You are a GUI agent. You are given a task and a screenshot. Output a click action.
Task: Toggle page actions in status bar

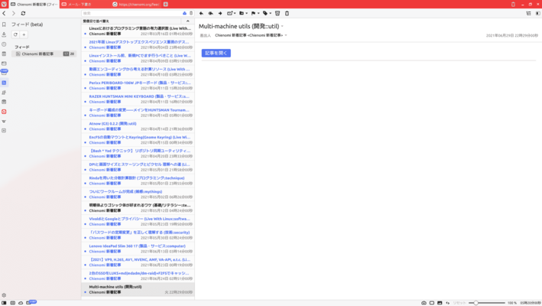(x=448, y=303)
